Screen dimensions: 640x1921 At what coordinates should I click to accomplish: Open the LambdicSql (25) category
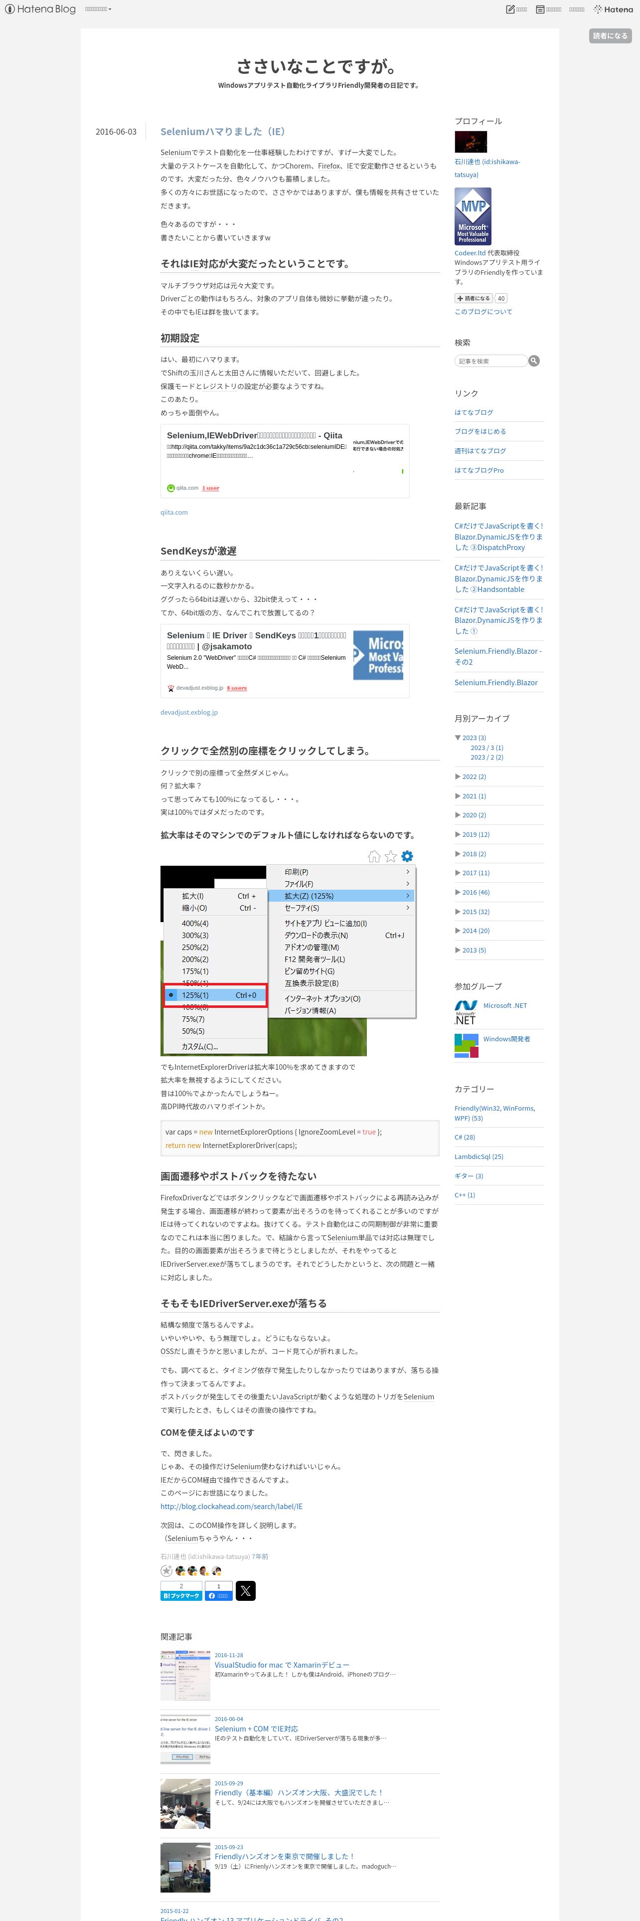coord(479,1156)
